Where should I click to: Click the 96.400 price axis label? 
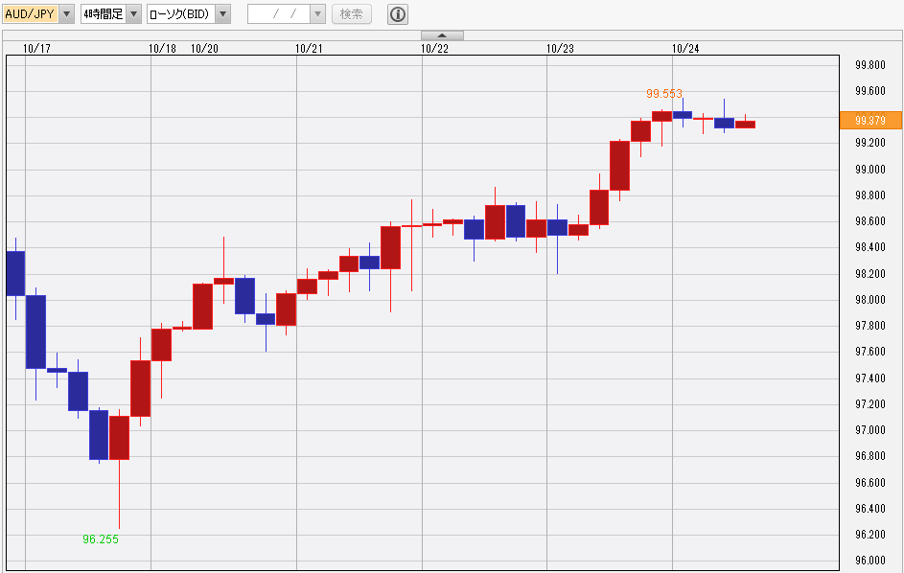[x=870, y=509]
